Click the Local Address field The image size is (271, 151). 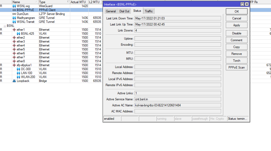coord(178,67)
